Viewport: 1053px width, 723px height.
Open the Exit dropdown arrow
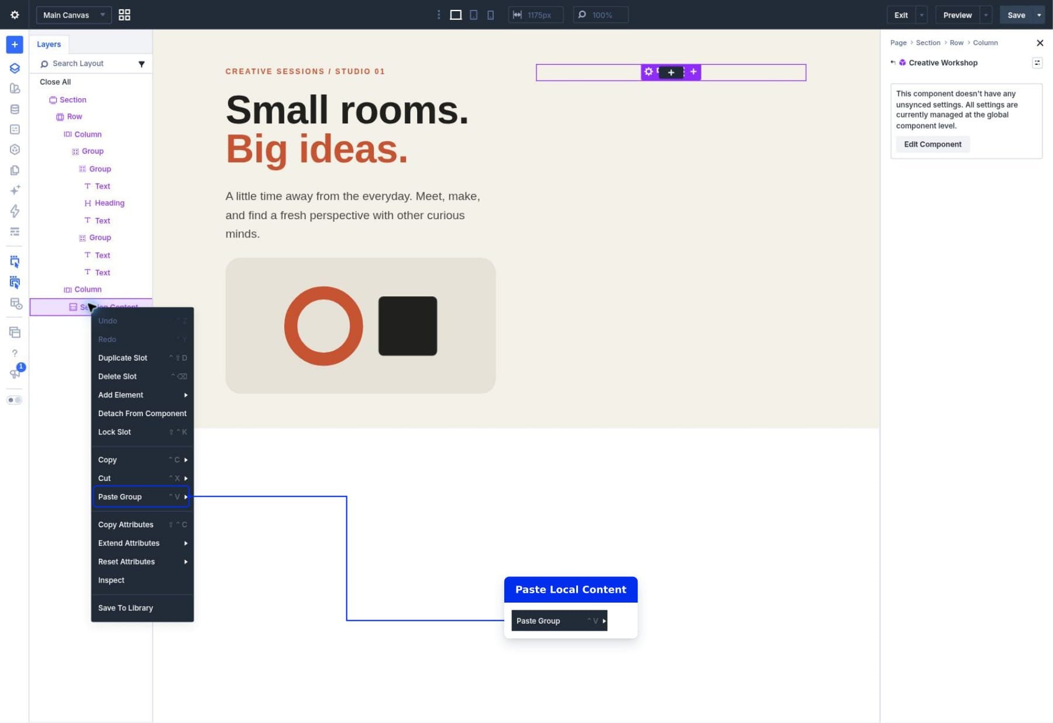point(921,15)
